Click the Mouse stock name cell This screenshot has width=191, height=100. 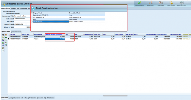click(39, 39)
